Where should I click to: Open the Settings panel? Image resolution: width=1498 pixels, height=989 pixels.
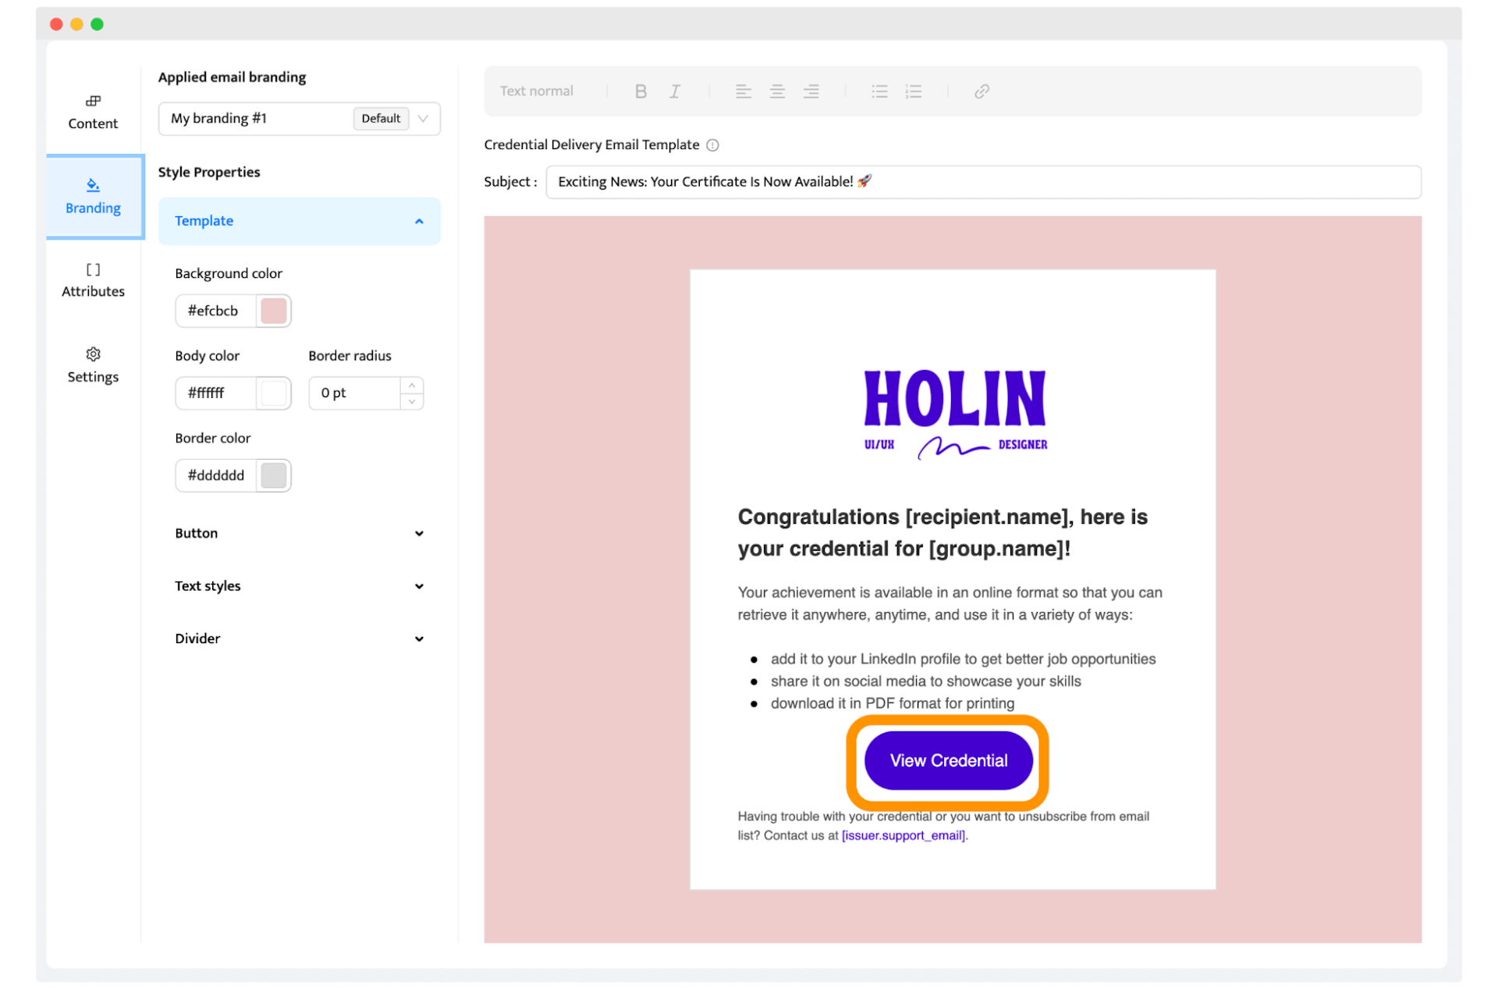click(x=93, y=365)
